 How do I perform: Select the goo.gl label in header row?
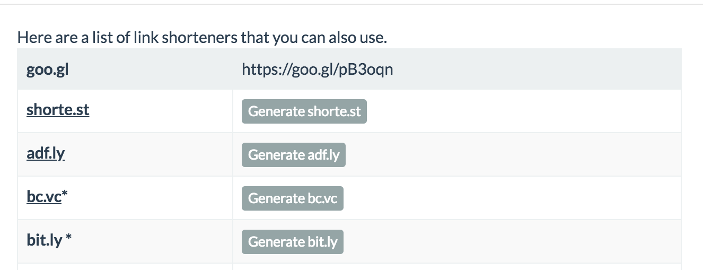(x=48, y=69)
